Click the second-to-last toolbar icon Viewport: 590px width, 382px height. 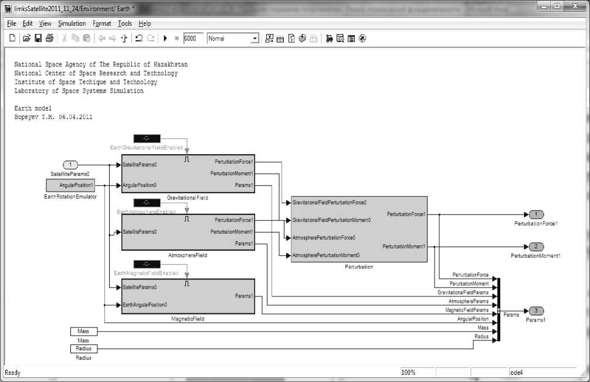(x=351, y=38)
